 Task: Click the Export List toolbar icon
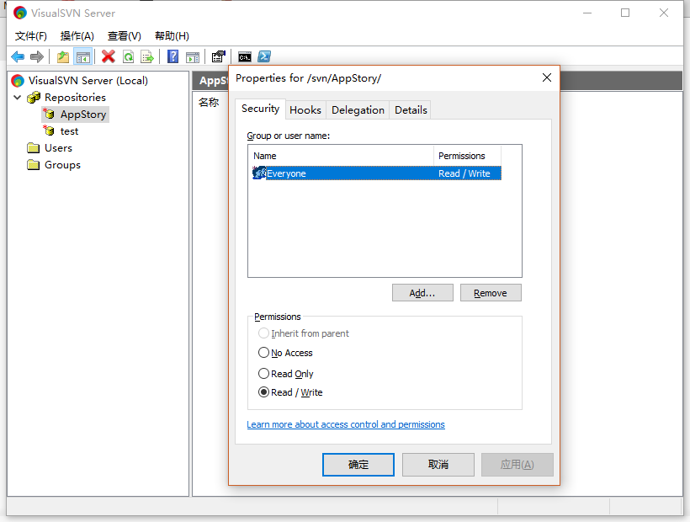[147, 56]
